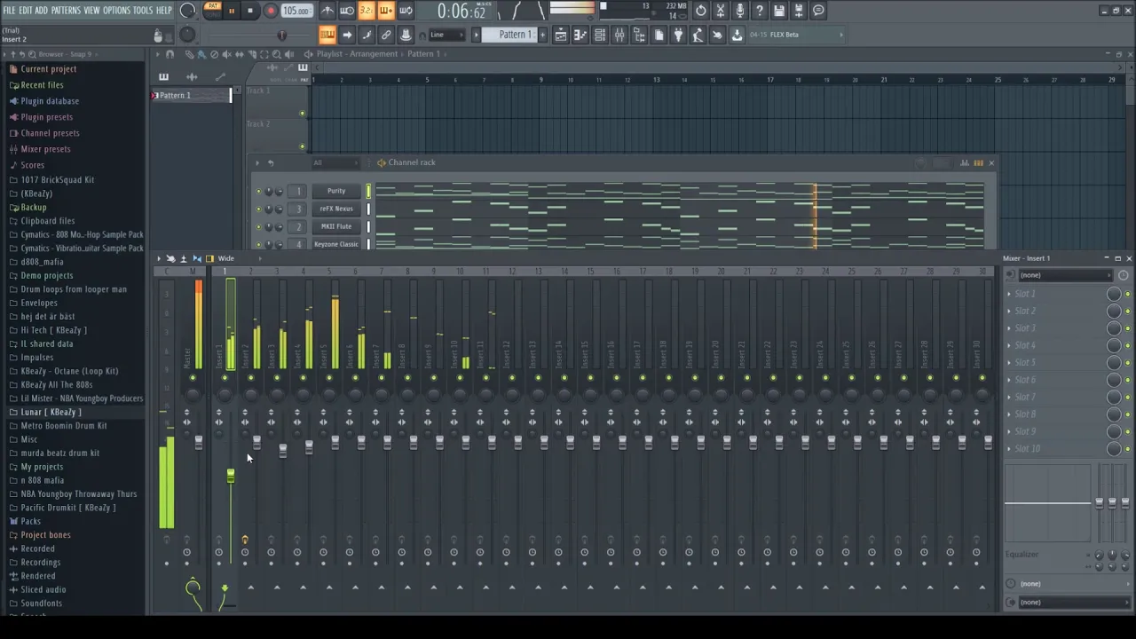Viewport: 1136px width, 639px height.
Task: Stop playback with the stop button
Action: (x=251, y=11)
